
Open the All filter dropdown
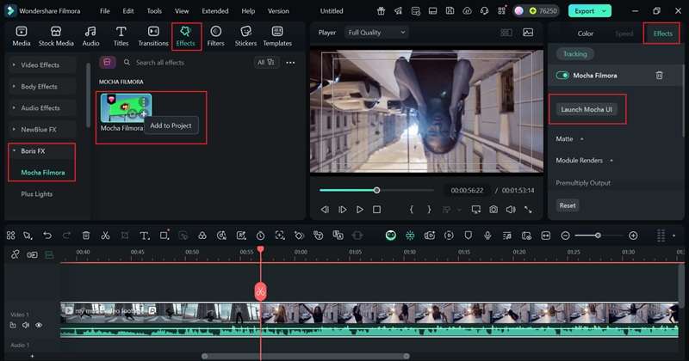coord(266,62)
